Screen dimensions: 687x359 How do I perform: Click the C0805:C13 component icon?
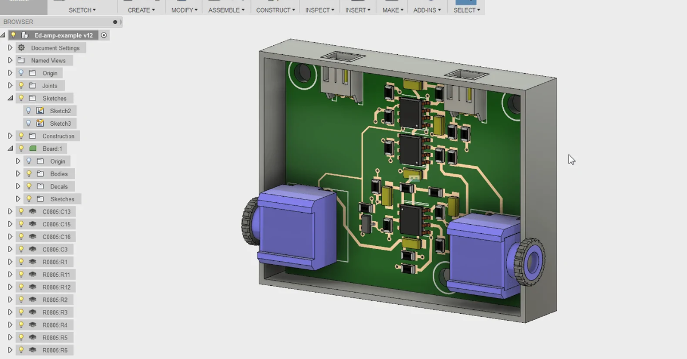tap(33, 211)
